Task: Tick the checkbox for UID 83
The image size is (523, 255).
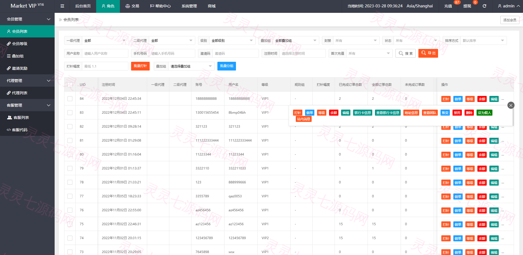Action: coord(70,113)
